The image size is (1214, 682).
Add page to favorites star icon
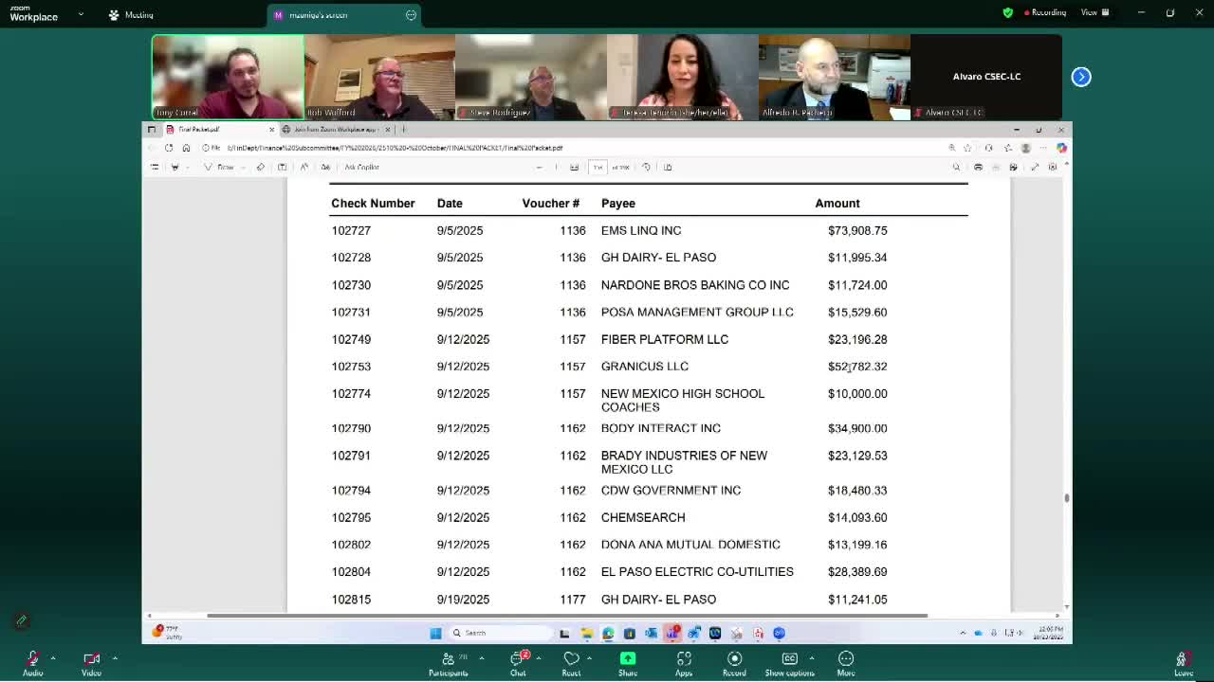pos(967,148)
